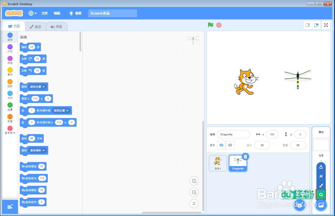Screen dimensions: 335x216
Task: Open 移到 随机位置 dropdown
Action: coord(37,87)
